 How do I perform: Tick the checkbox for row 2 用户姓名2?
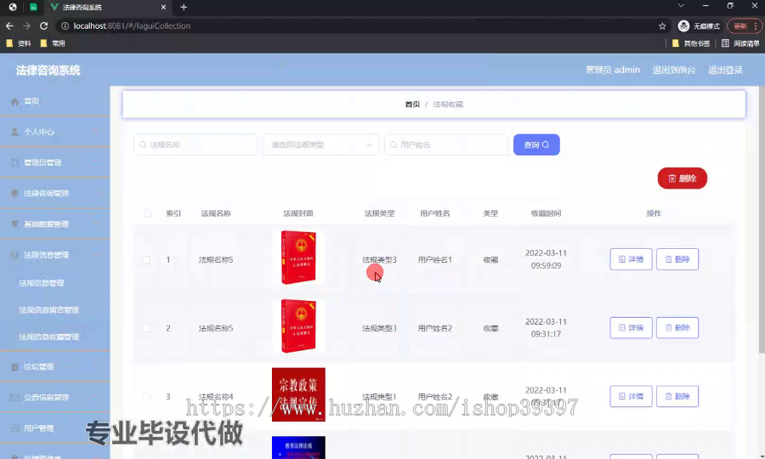point(146,328)
